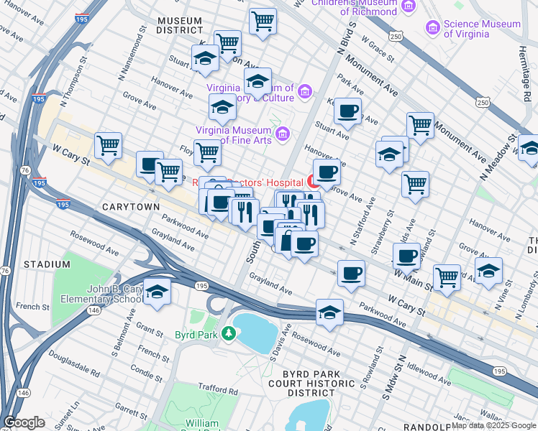Open the red hospital icon for Doctors' Hospital
This screenshot has height=431, width=538.
pyautogui.click(x=313, y=181)
